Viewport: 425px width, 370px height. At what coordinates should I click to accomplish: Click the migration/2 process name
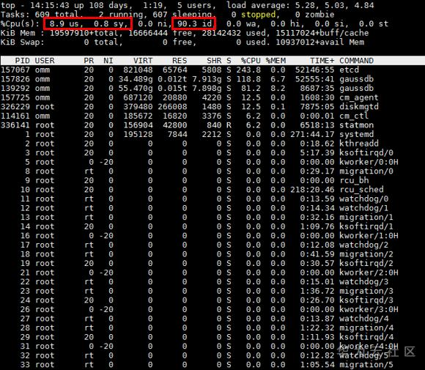(x=366, y=254)
